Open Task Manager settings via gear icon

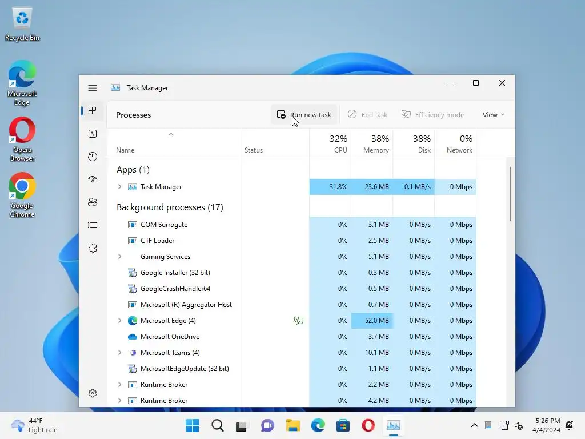tap(93, 393)
